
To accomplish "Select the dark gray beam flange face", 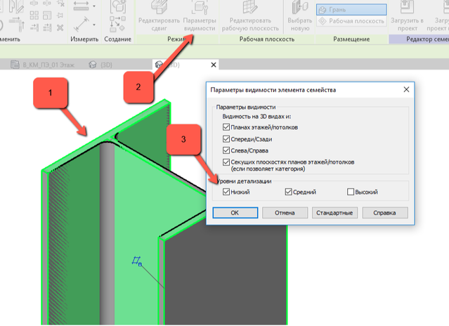I will 226,275.
